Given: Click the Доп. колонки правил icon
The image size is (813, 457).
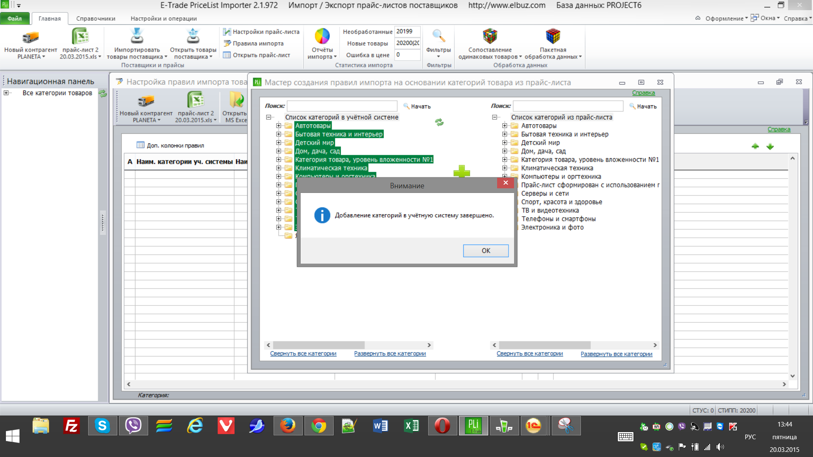Looking at the screenshot, I should 141,145.
